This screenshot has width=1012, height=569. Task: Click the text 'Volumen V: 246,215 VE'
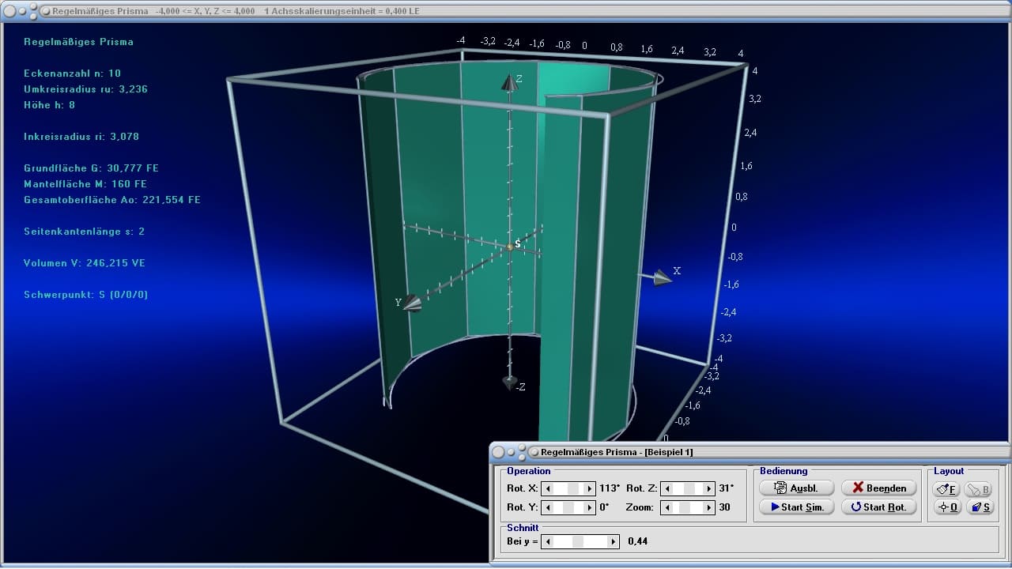pos(85,263)
